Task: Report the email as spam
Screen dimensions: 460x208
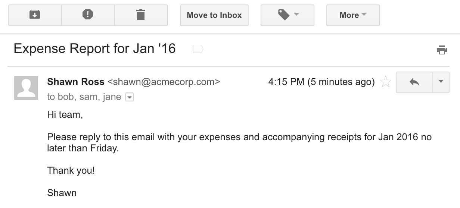Action: tap(88, 15)
